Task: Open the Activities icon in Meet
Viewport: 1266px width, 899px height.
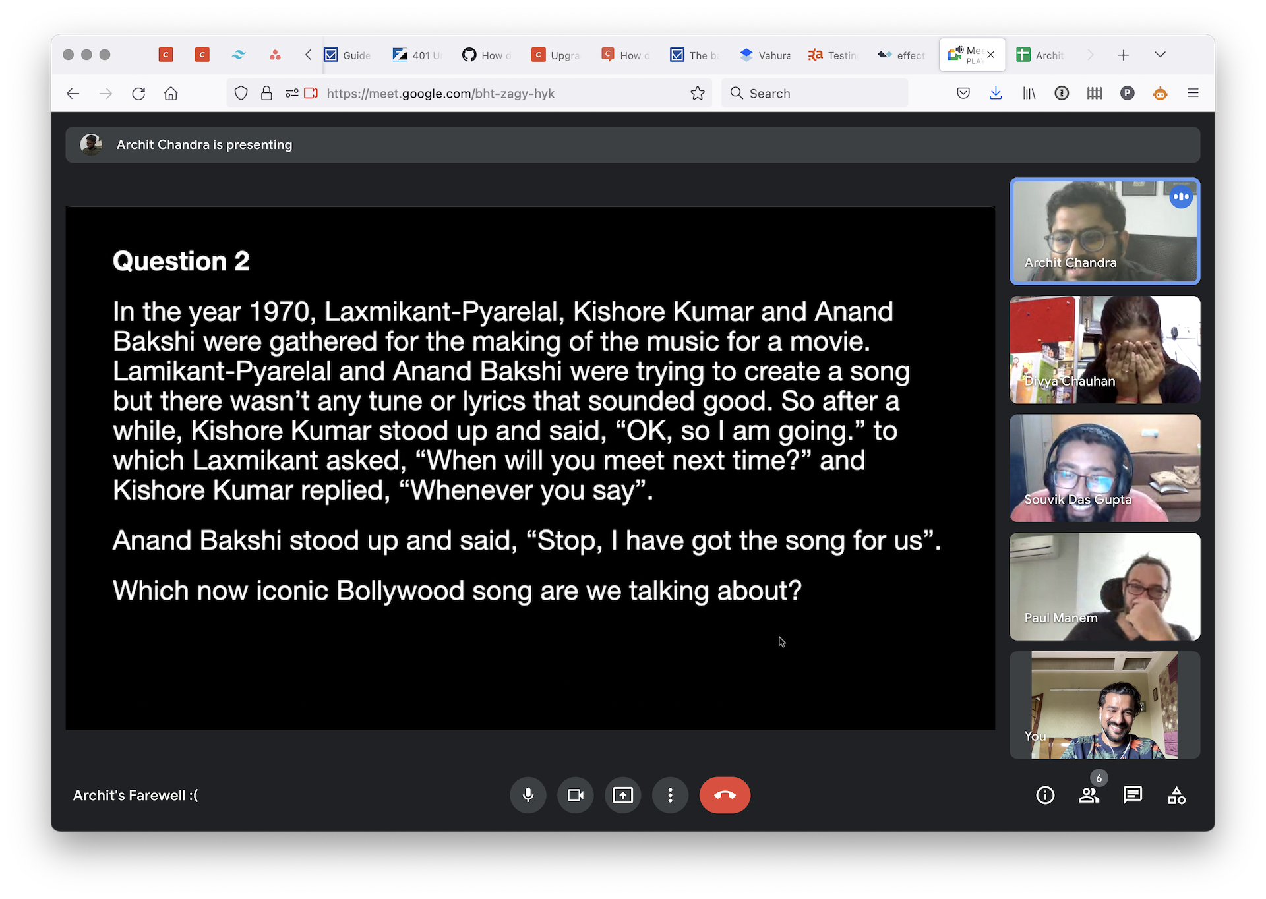Action: click(x=1177, y=795)
